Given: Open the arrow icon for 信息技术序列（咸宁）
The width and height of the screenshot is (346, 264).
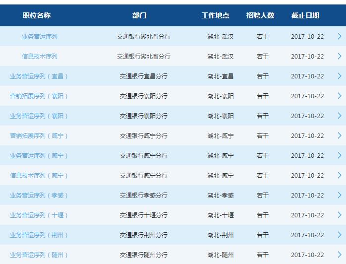Looking at the screenshot, I should click(339, 175).
